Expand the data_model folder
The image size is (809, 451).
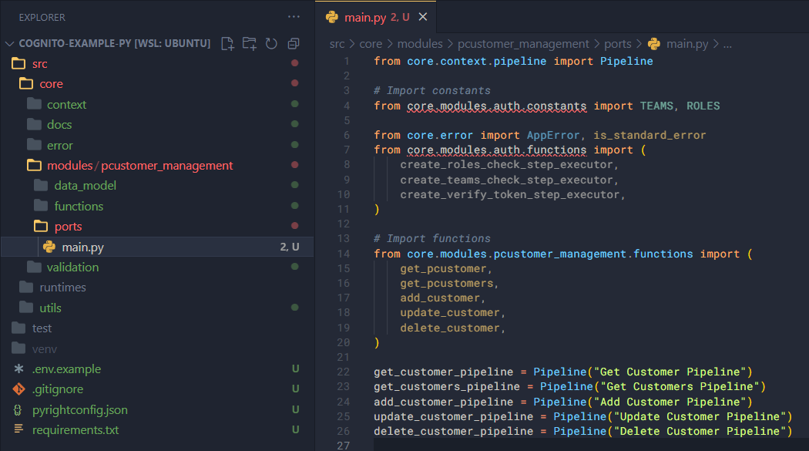pos(85,186)
